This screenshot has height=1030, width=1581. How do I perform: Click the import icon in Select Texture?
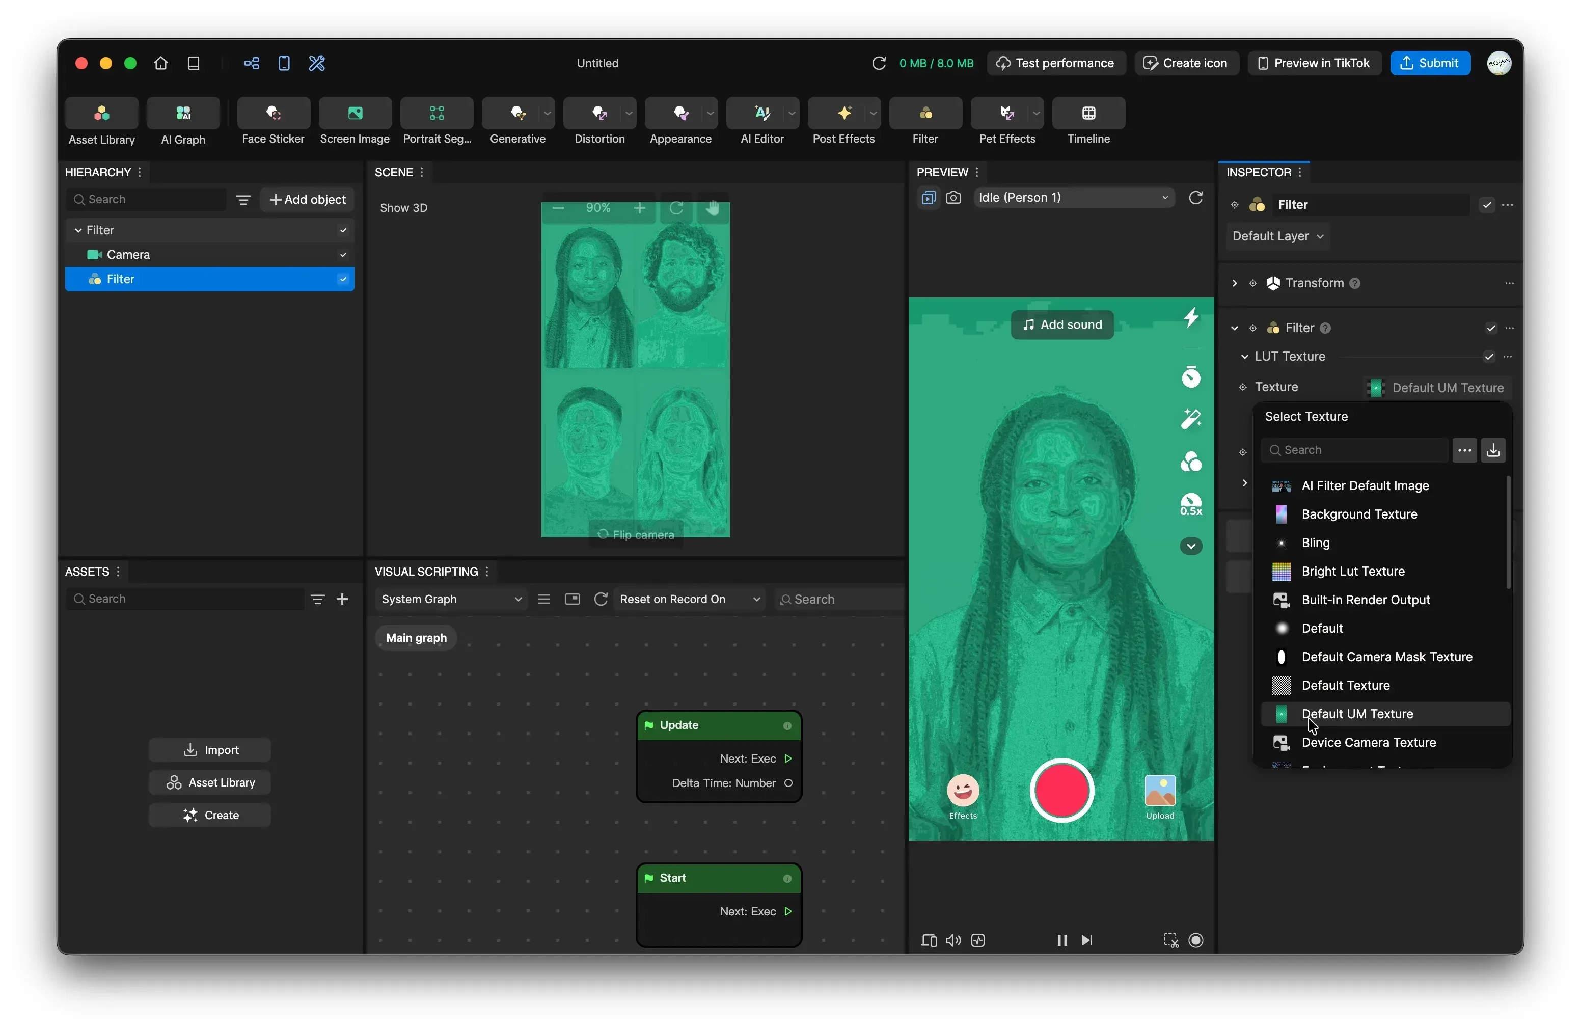point(1493,450)
